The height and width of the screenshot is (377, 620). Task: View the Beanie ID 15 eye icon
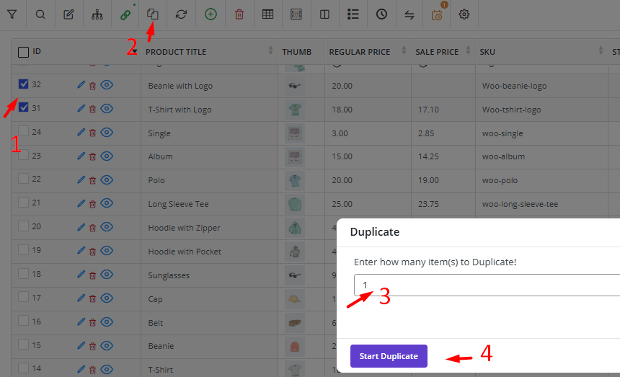[107, 346]
